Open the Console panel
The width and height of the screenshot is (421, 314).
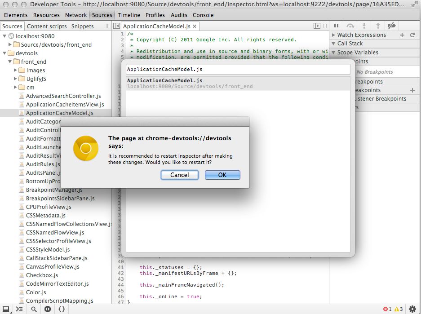click(x=203, y=15)
